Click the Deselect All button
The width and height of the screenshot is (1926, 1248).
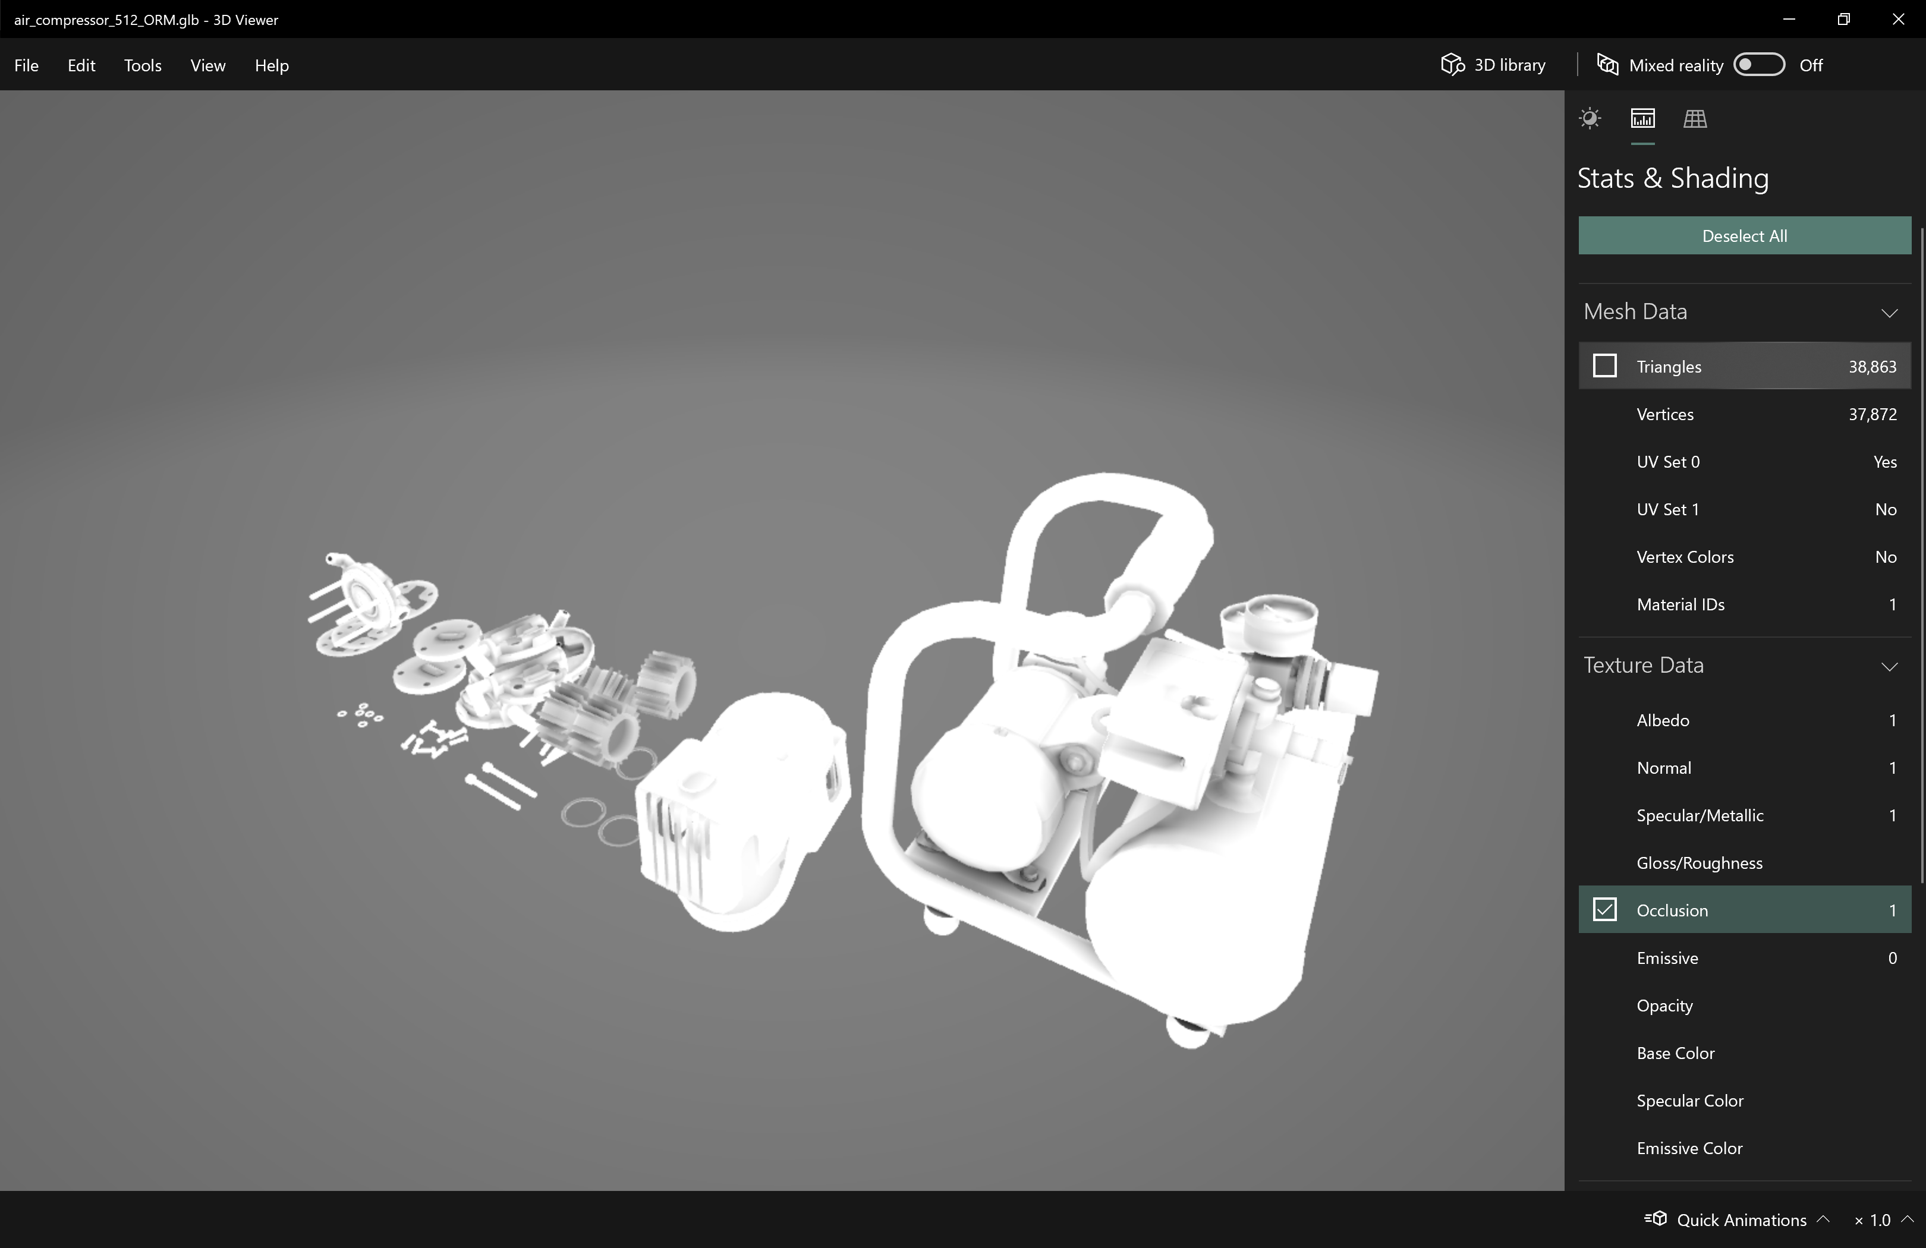point(1745,234)
